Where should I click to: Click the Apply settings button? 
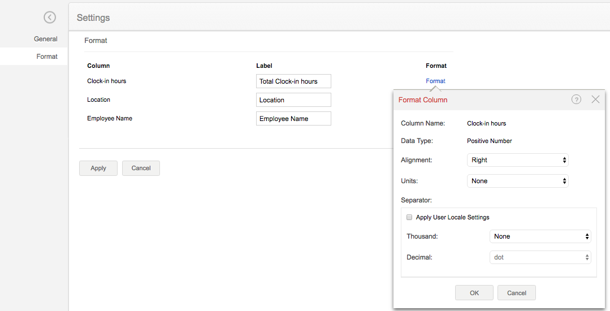pyautogui.click(x=98, y=168)
